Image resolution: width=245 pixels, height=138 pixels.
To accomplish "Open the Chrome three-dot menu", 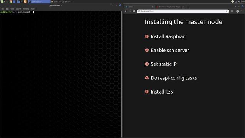I will tap(242, 11).
